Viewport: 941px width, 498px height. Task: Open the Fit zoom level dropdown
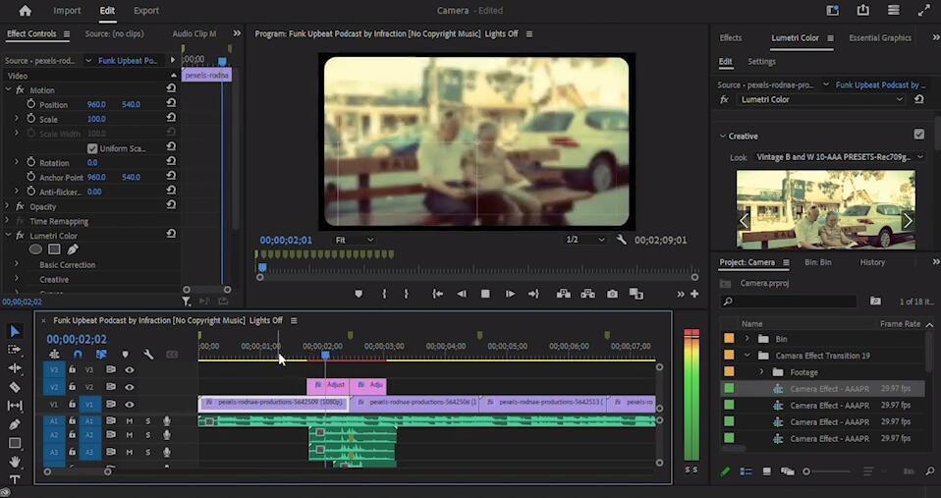pyautogui.click(x=355, y=240)
